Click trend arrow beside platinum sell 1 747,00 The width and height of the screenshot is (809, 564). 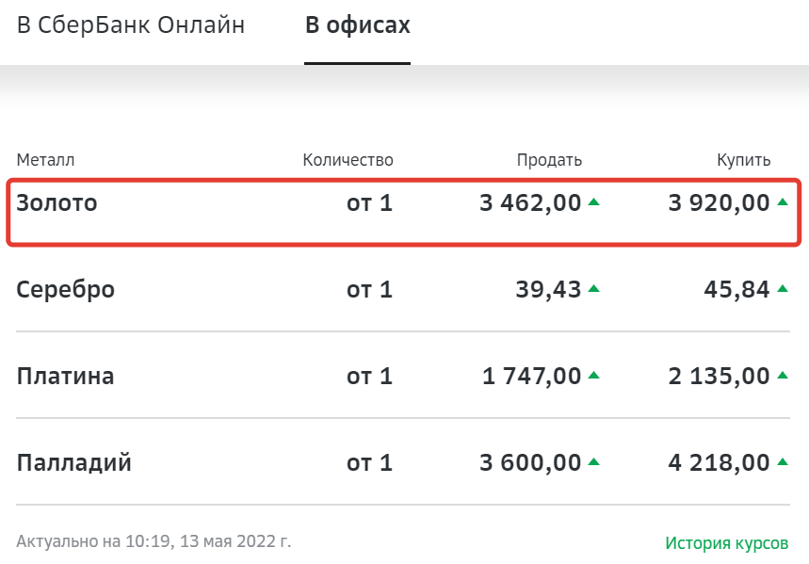(x=593, y=376)
